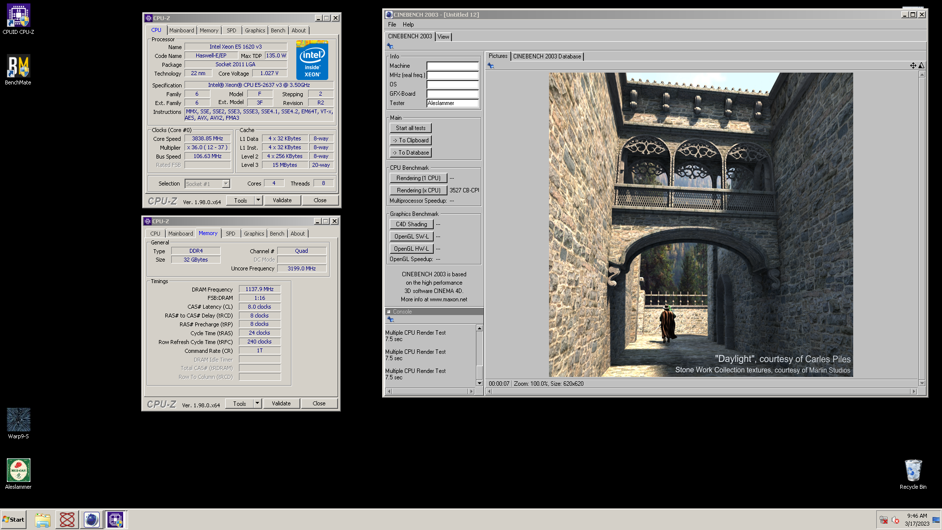Click the move crosshair icon in picture viewer

pos(913,66)
